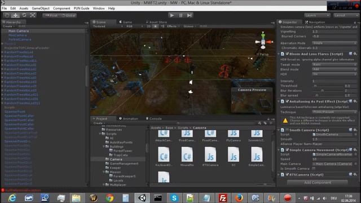Open Skype from taskbar
Viewport: 361px width, 203px height.
click(x=174, y=198)
